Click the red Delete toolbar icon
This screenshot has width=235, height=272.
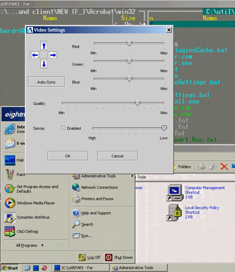pyautogui.click(x=224, y=167)
